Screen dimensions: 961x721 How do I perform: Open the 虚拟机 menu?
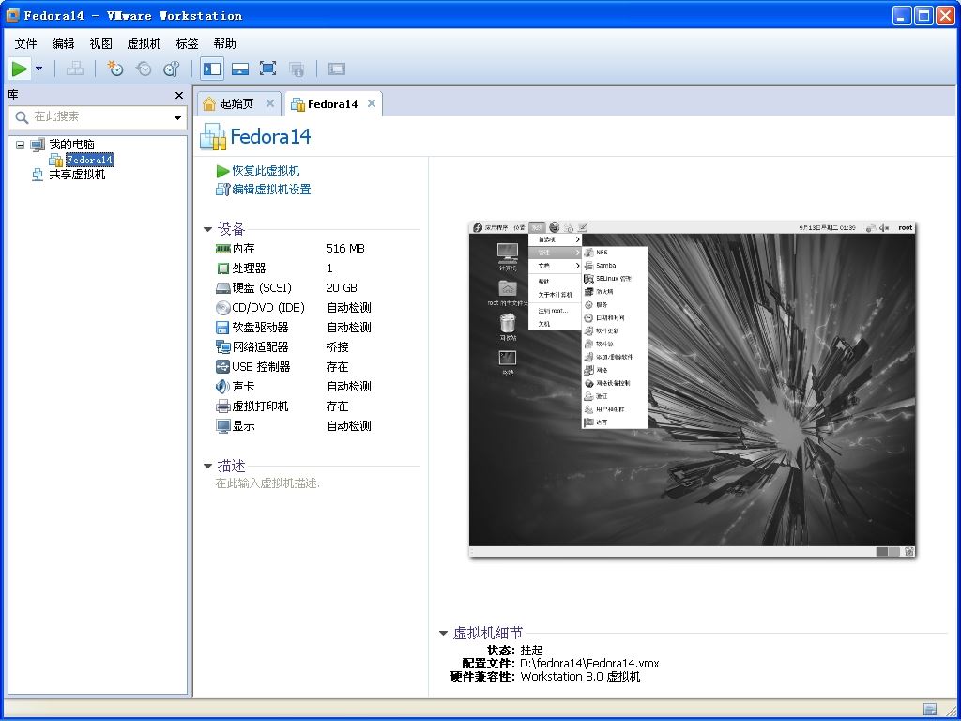(144, 43)
